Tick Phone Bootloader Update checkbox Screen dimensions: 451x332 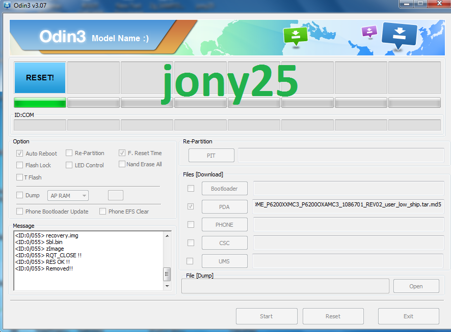tap(19, 212)
